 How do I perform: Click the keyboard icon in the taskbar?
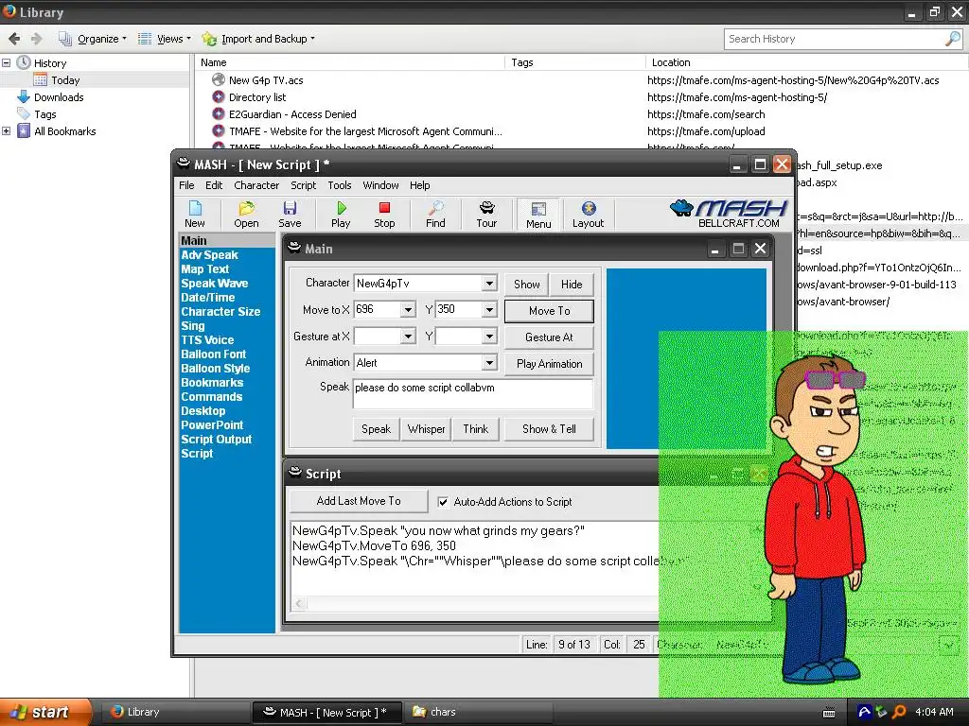[829, 713]
